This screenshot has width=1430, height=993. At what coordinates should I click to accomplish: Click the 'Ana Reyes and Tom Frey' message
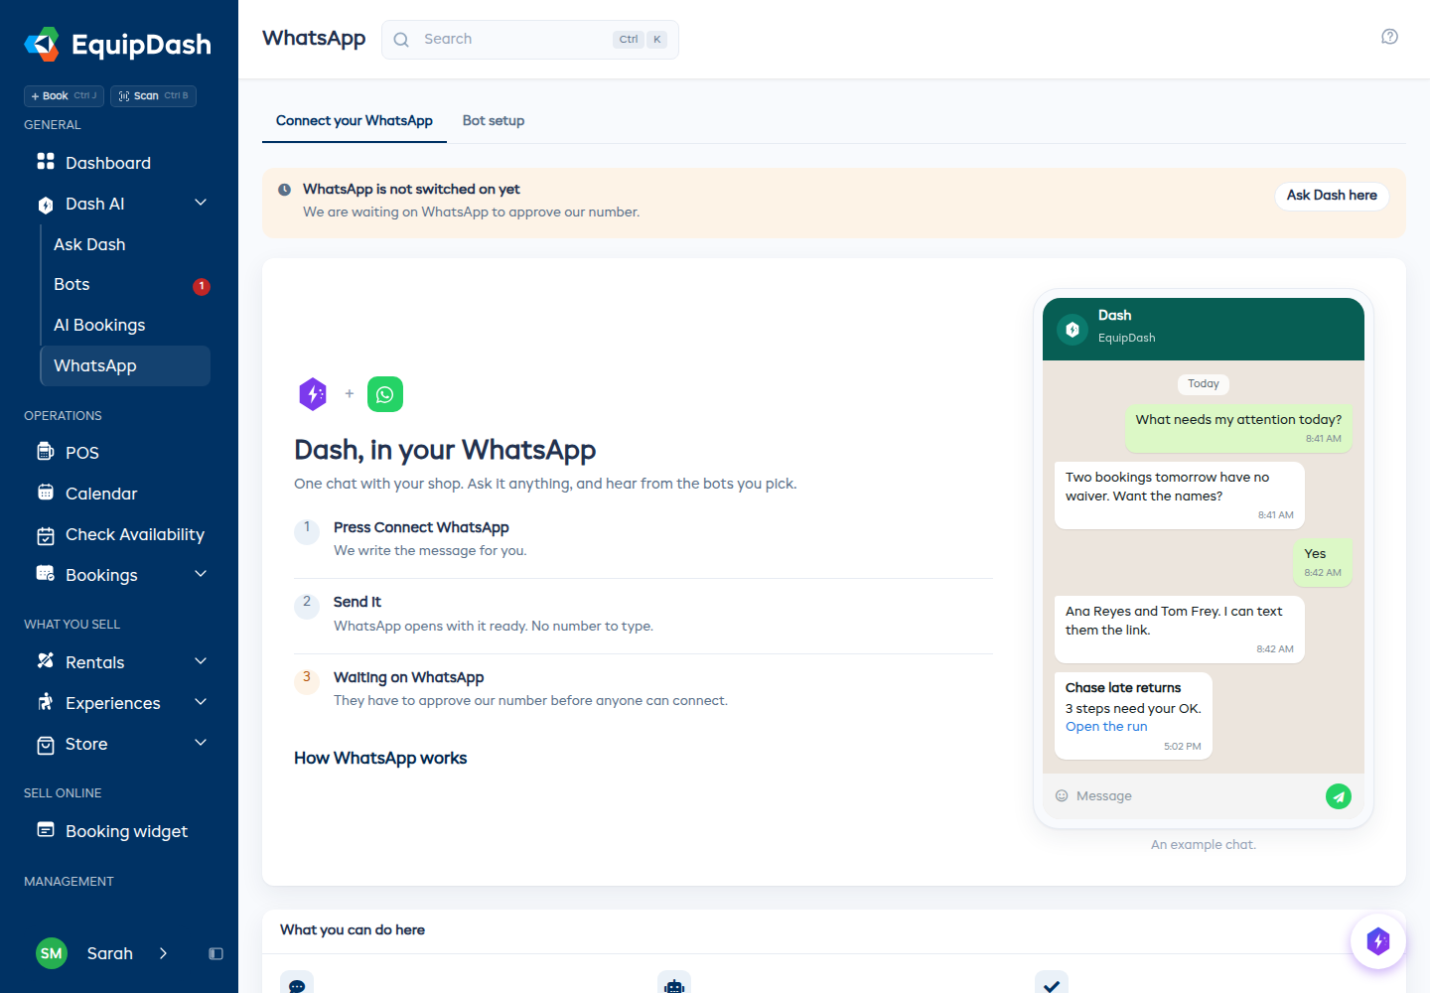click(1179, 629)
